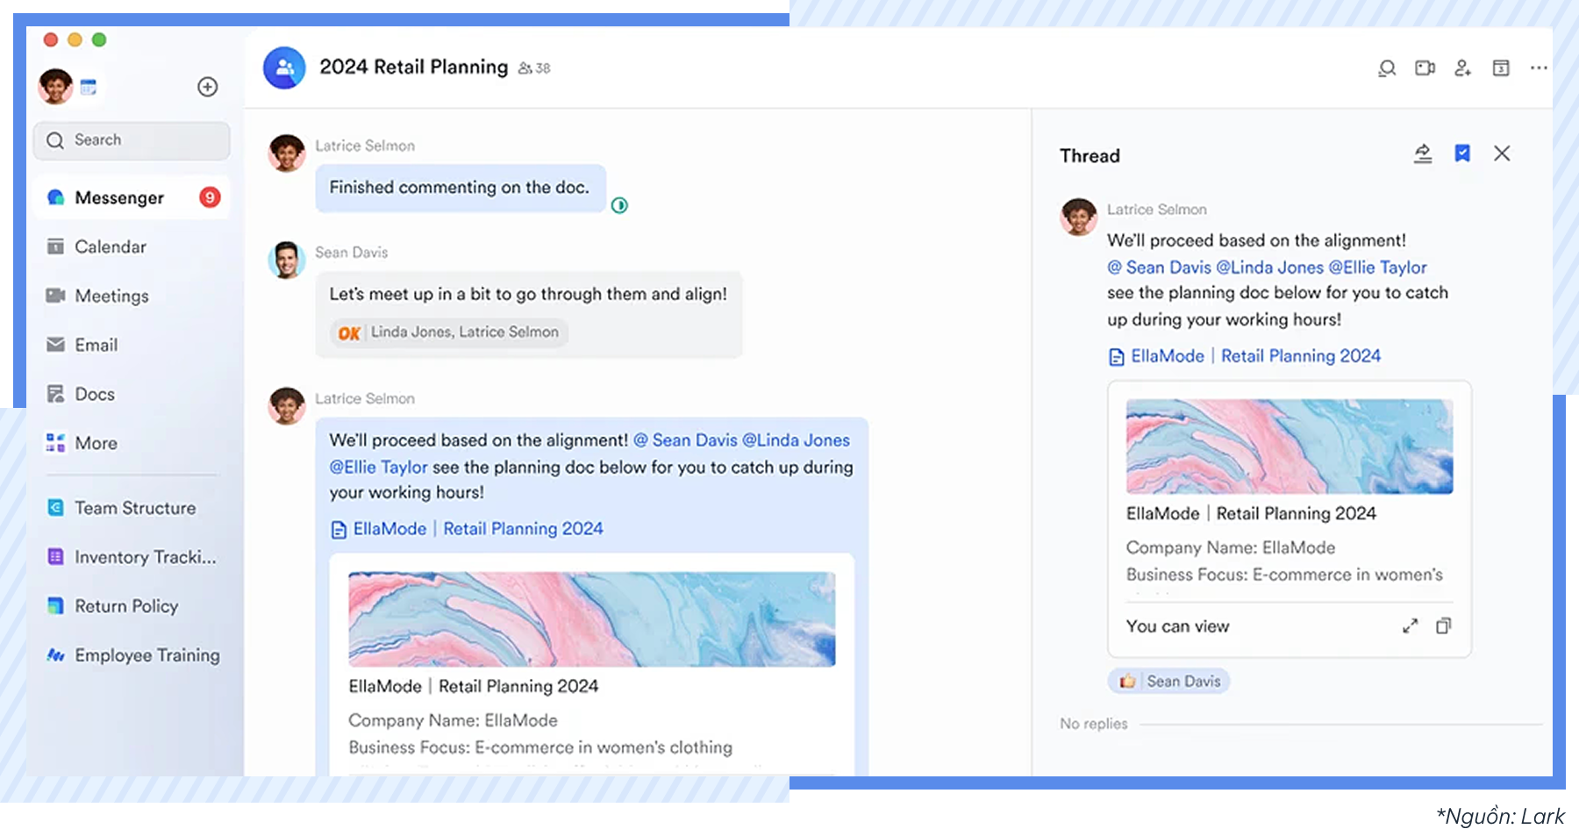Click Latrice Selmon's avatar in Thread panel
The width and height of the screenshot is (1579, 829).
1079,217
